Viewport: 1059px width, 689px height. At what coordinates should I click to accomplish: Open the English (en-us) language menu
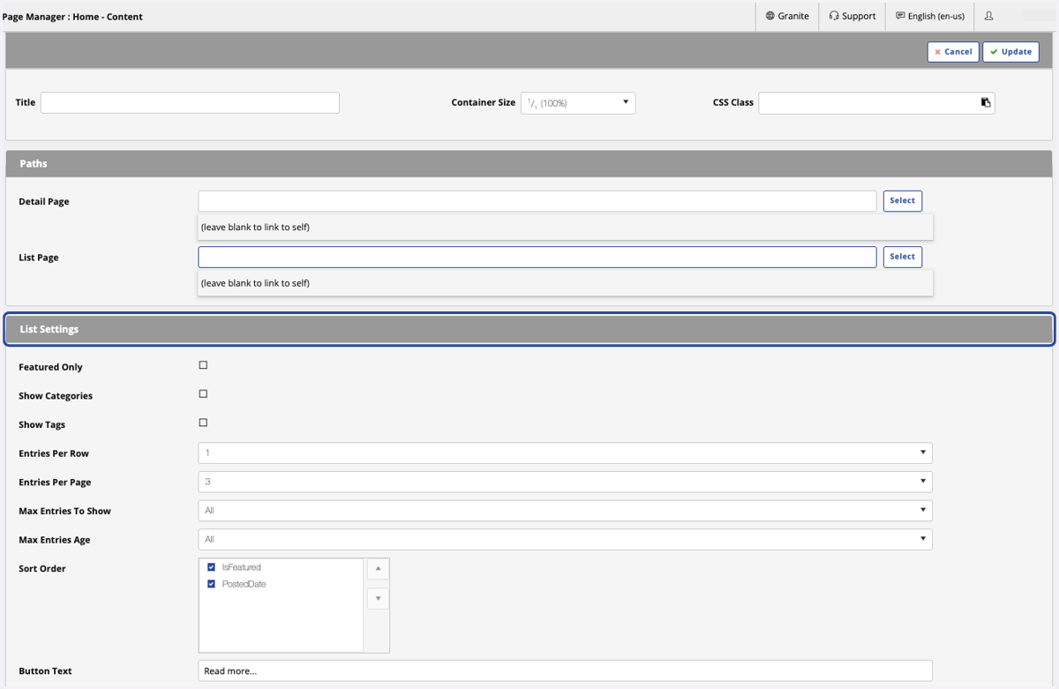pyautogui.click(x=930, y=16)
